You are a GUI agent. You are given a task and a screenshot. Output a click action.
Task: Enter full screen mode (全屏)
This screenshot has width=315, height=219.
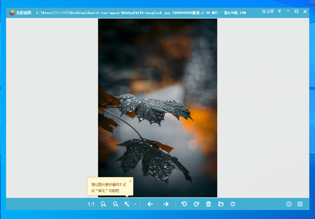coord(268,11)
